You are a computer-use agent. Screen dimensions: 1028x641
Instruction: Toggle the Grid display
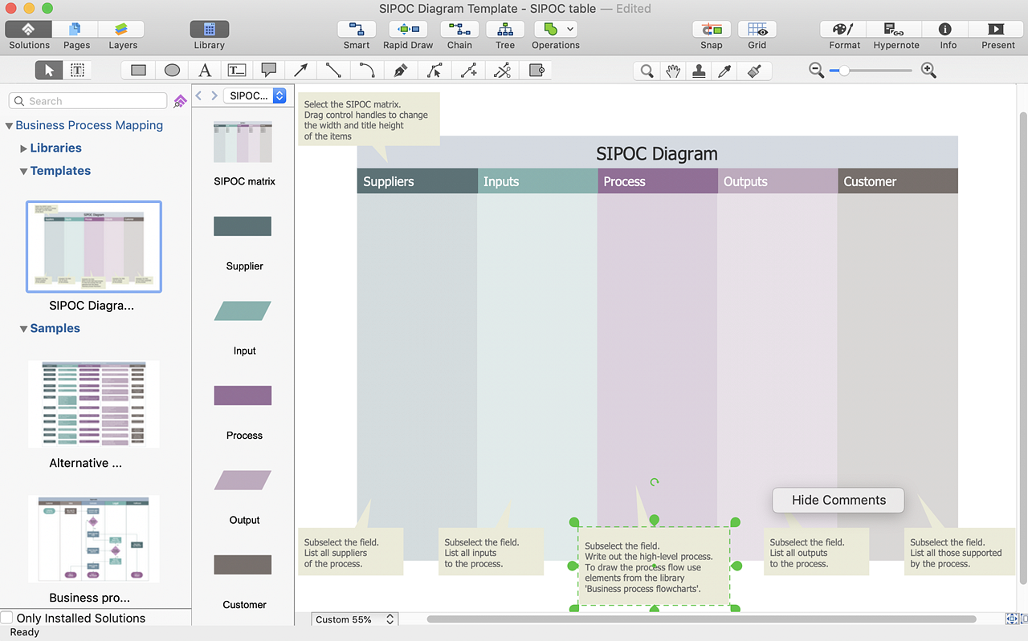pyautogui.click(x=756, y=32)
